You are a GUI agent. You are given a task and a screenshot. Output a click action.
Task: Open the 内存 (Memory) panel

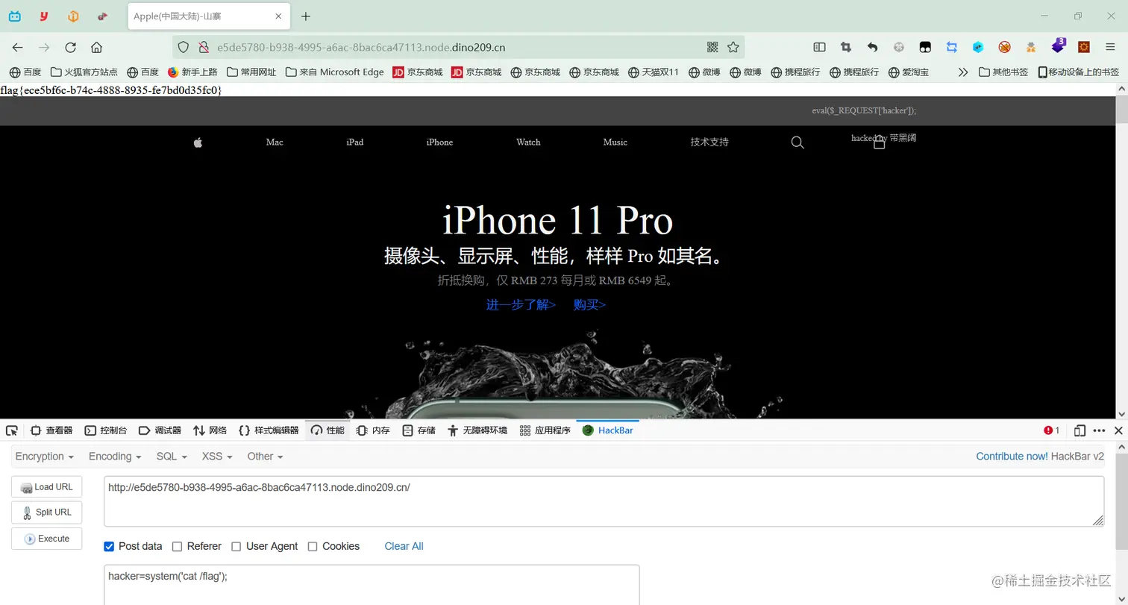pyautogui.click(x=372, y=430)
